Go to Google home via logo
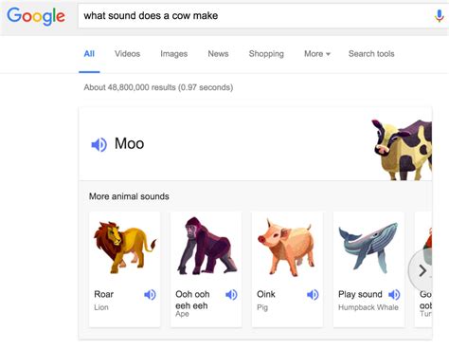The width and height of the screenshot is (449, 350). coord(36,16)
